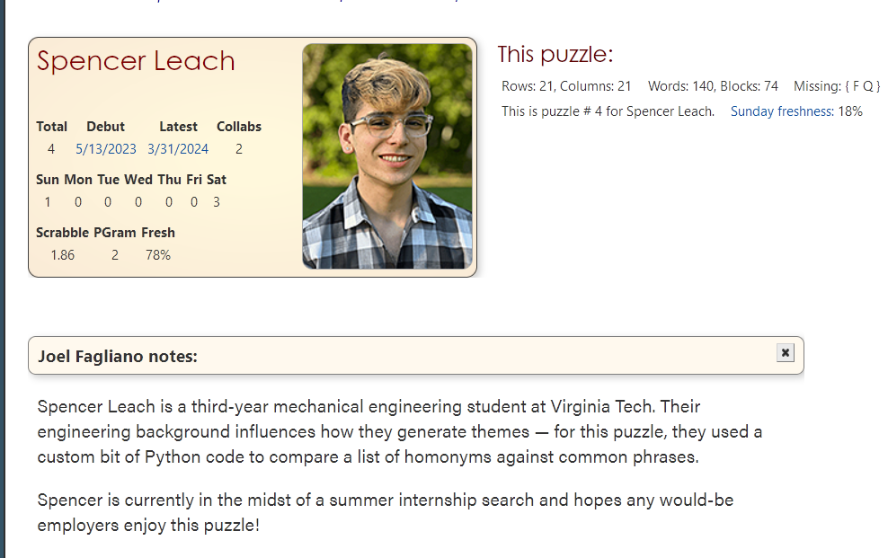Click the Saturday puzzle count of 3
Viewport: 888px width, 558px height.
pos(217,202)
